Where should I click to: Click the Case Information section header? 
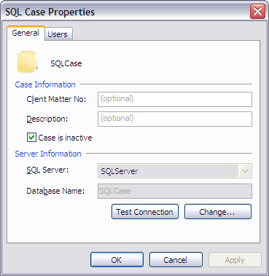pos(45,84)
